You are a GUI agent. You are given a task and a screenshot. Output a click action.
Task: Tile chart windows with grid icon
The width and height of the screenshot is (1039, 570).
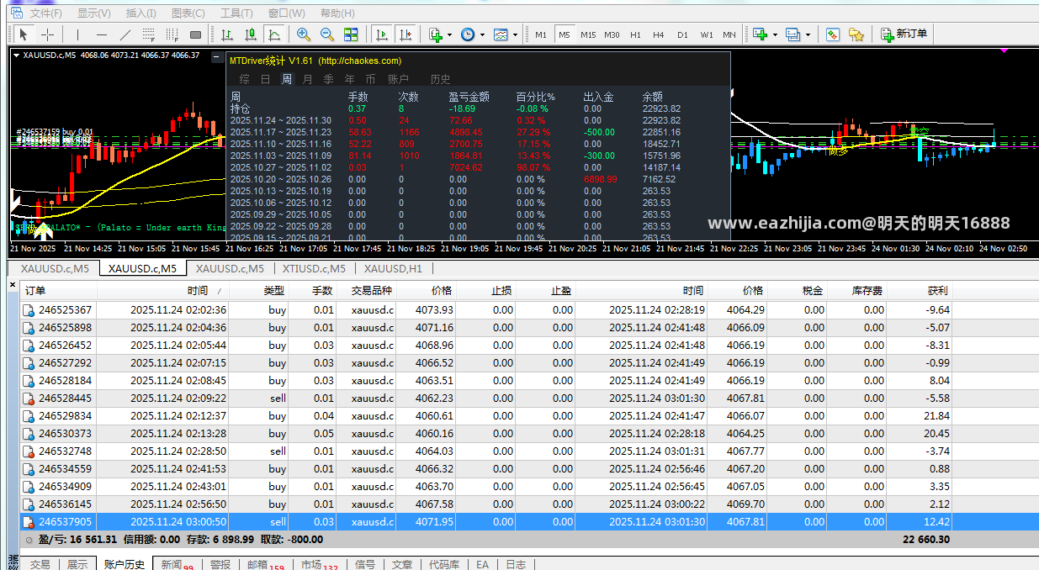tap(351, 34)
